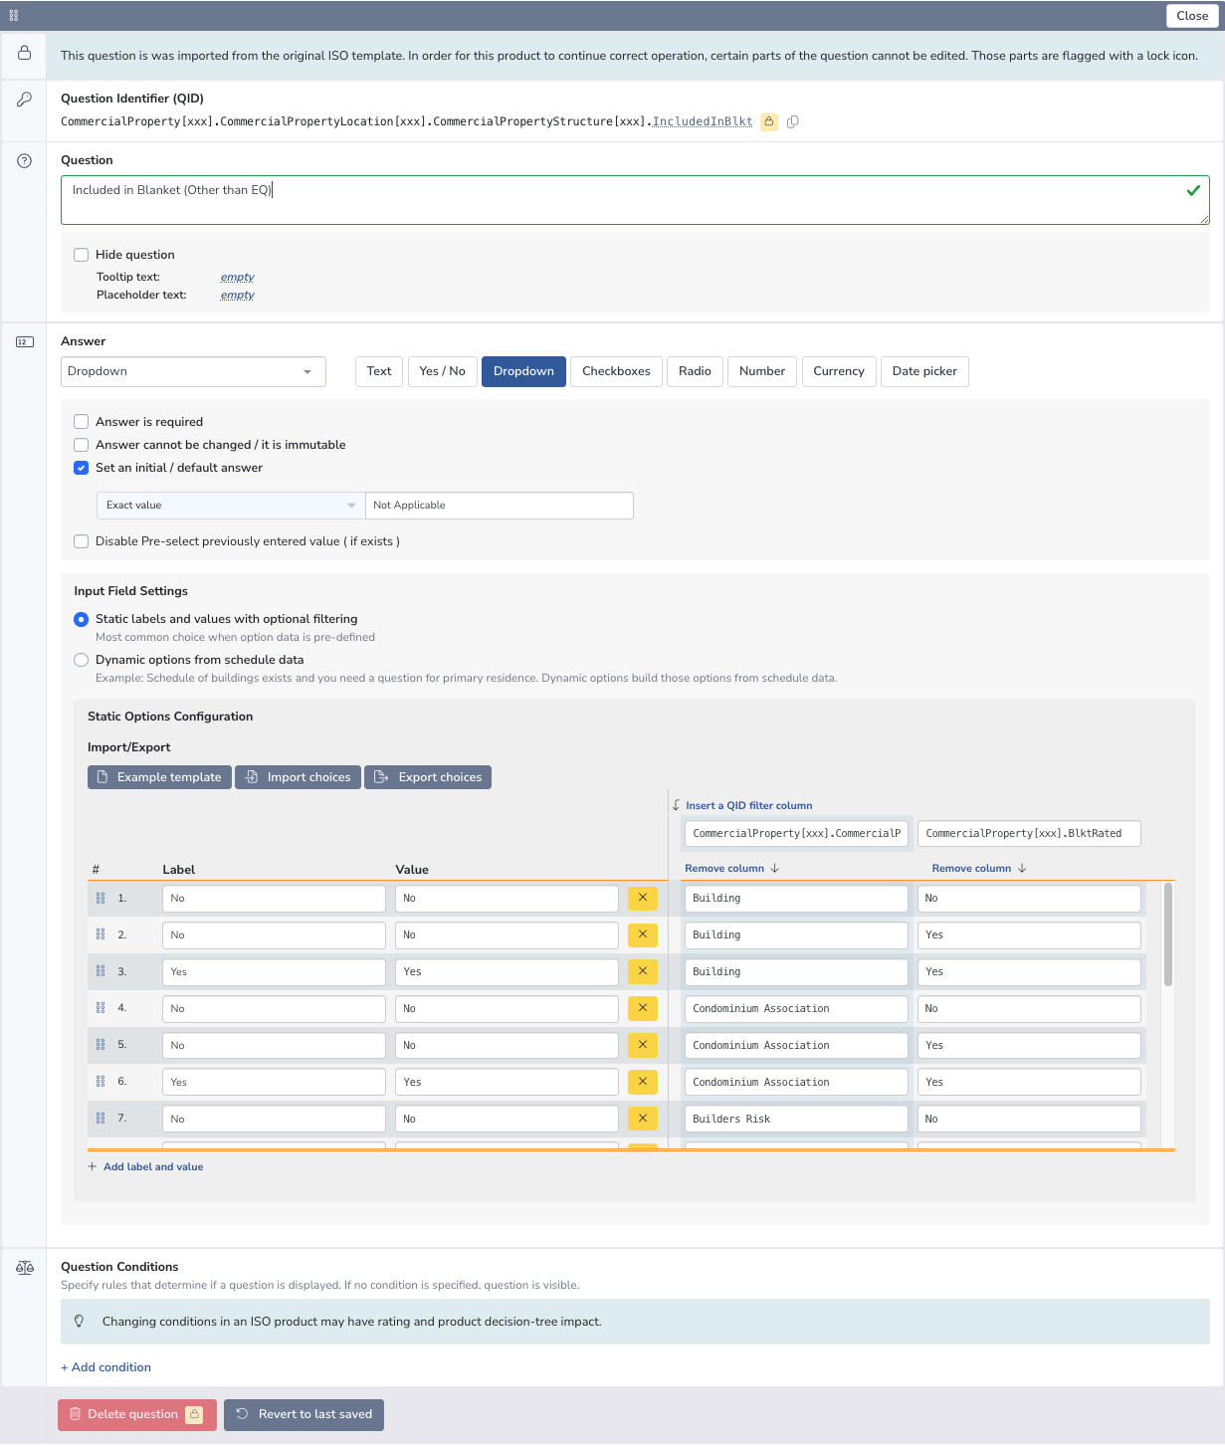Delete option row 6 with the yellow X

643,1082
